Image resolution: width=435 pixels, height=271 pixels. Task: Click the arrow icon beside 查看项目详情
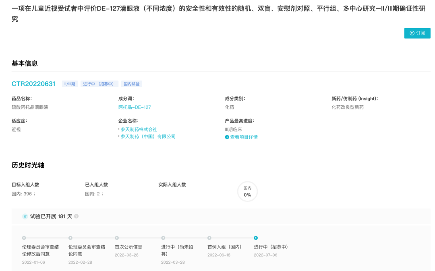click(227, 137)
